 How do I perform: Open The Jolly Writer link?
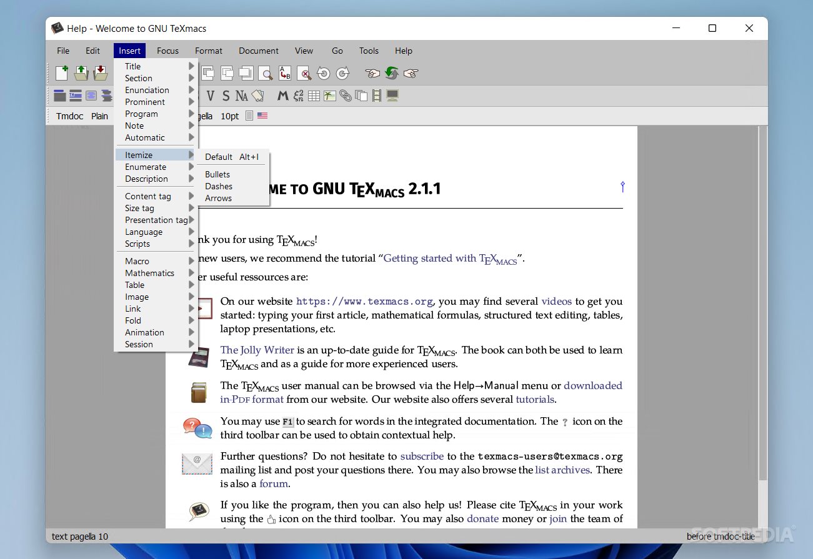point(257,350)
